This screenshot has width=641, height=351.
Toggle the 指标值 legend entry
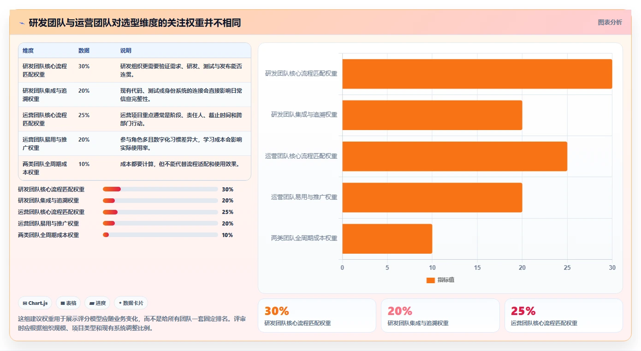coord(440,280)
